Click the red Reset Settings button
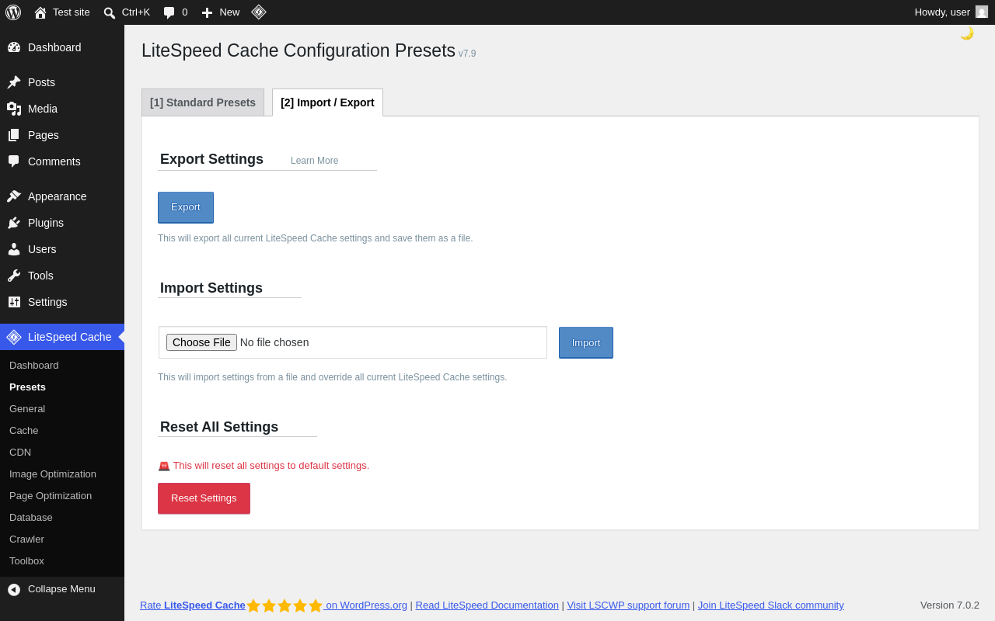Image resolution: width=995 pixels, height=621 pixels. click(x=204, y=498)
